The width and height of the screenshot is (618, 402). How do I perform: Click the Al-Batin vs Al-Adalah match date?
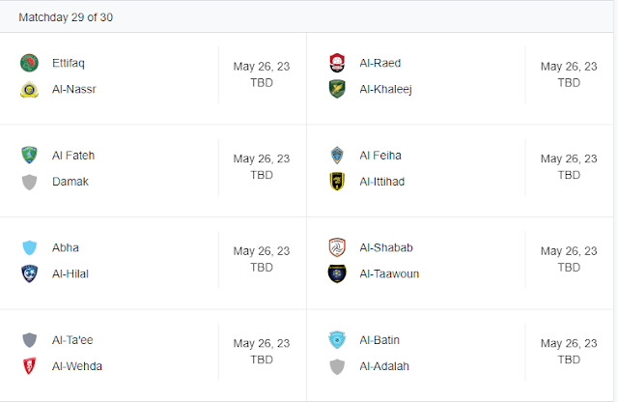(569, 343)
